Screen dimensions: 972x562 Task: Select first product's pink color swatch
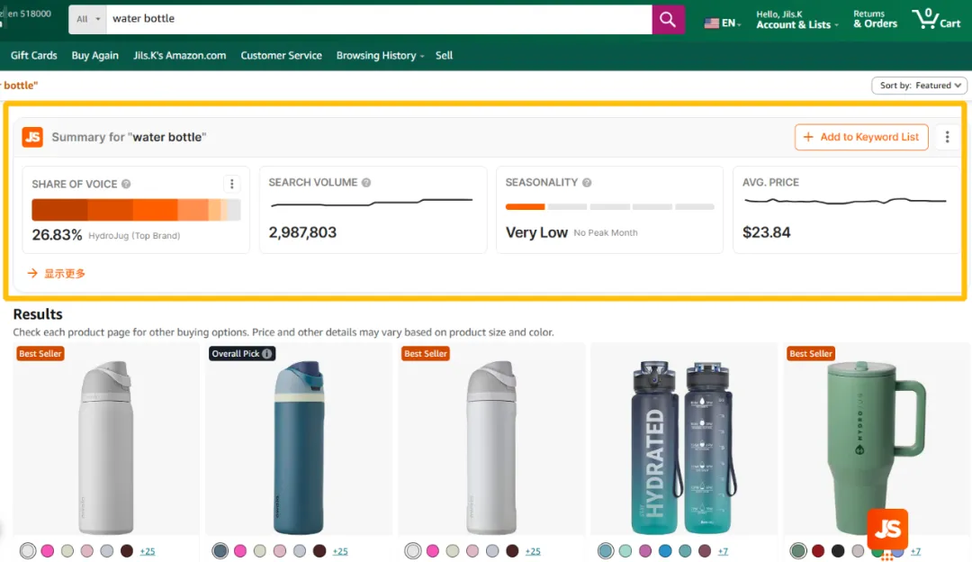48,551
